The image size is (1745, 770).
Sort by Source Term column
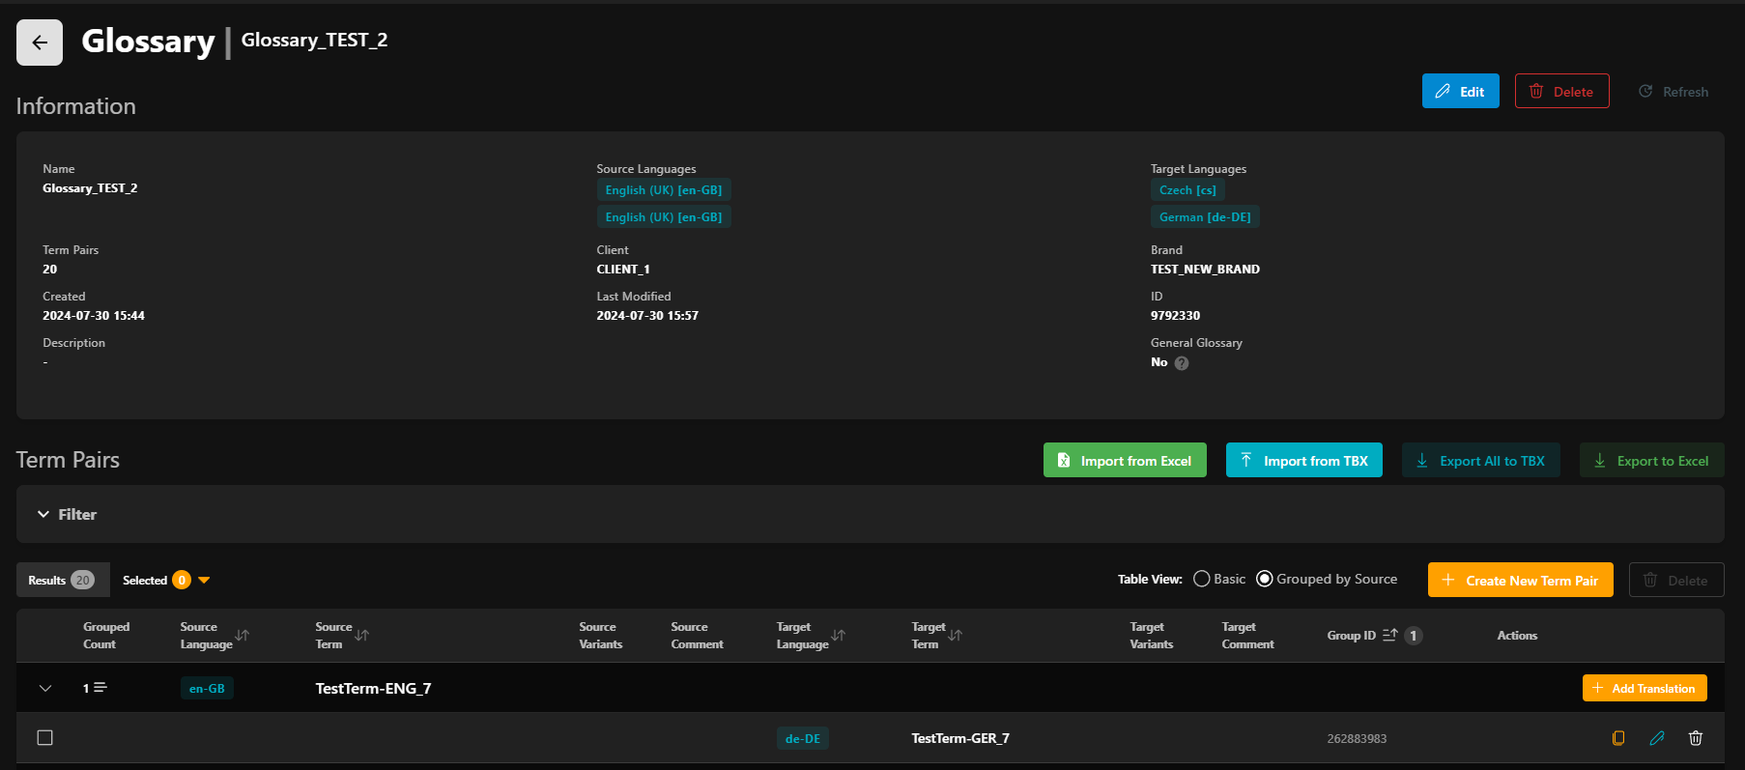tap(362, 636)
